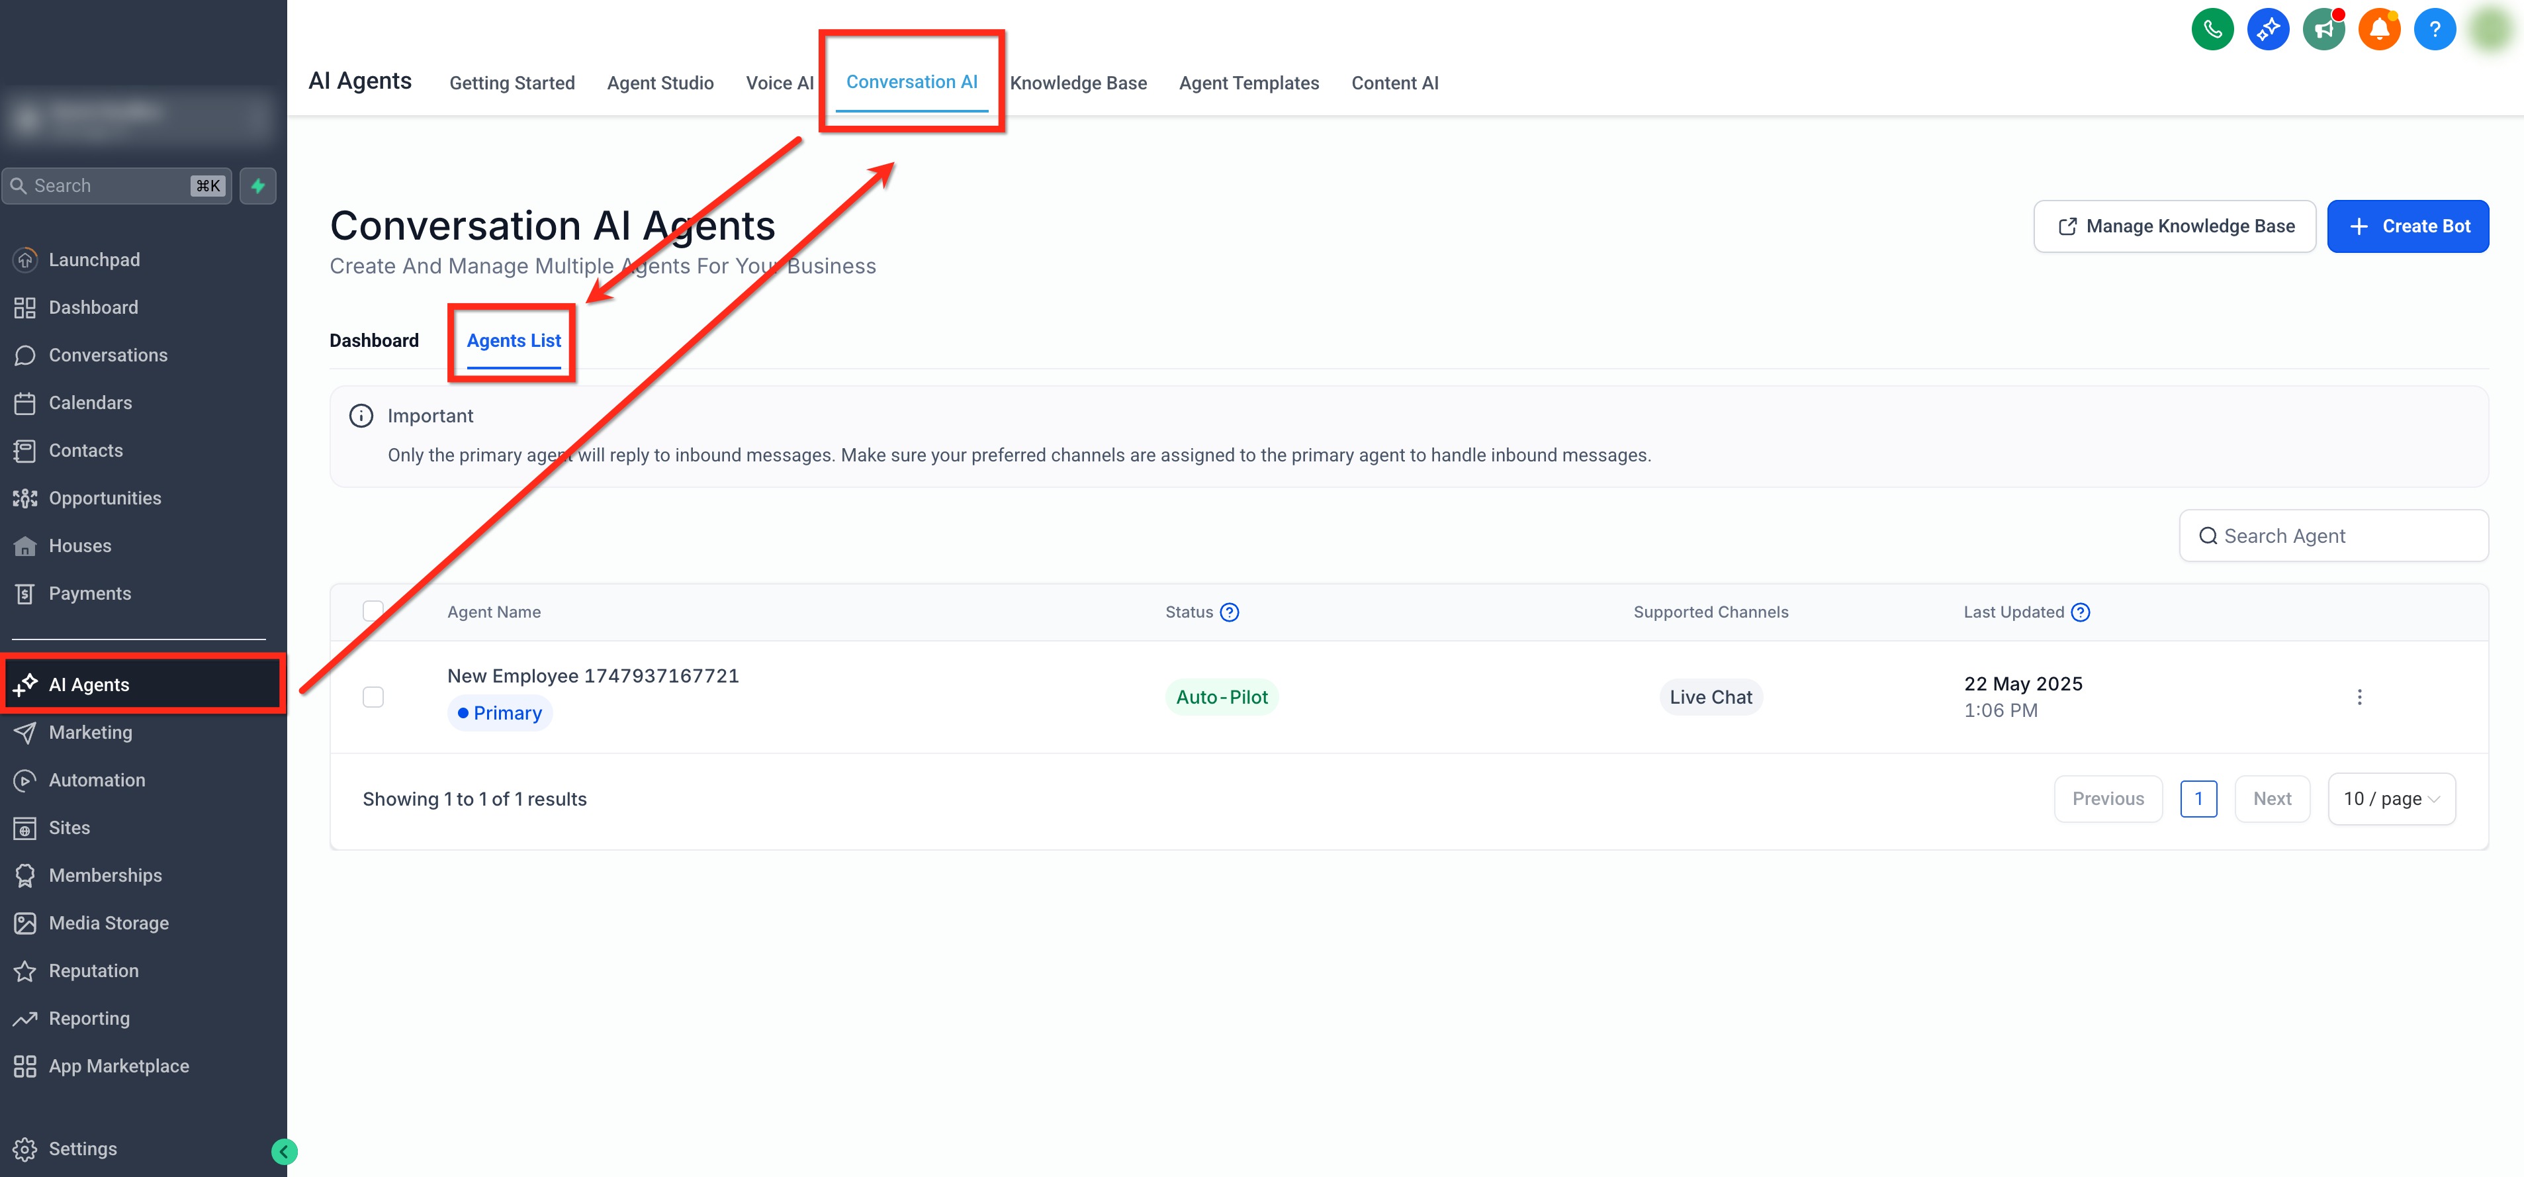This screenshot has width=2524, height=1177.
Task: Switch to the Knowledge Base tab
Action: coord(1078,83)
